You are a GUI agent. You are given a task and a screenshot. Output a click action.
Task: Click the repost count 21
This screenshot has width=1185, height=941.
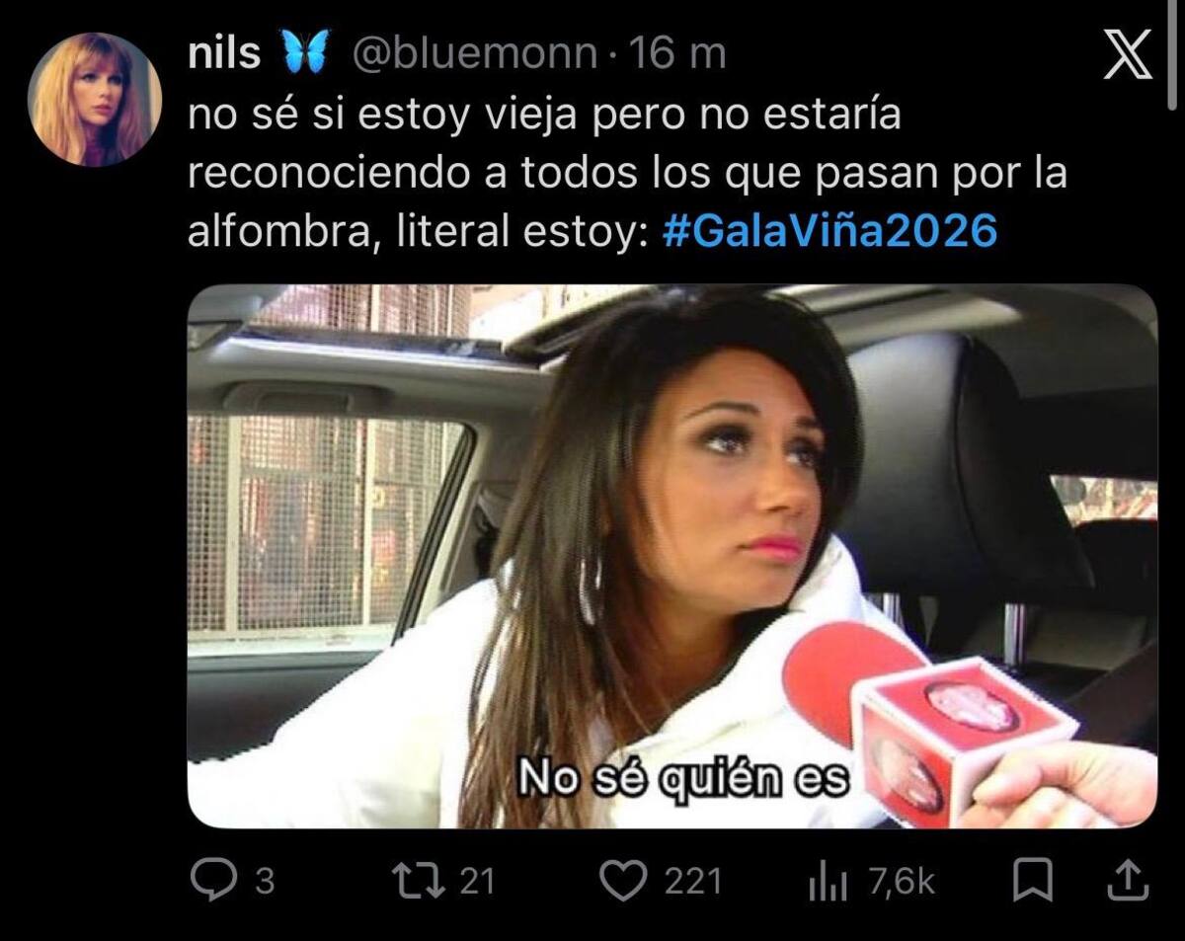tap(477, 881)
